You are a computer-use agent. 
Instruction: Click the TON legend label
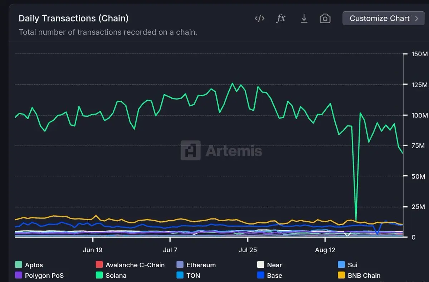193,276
